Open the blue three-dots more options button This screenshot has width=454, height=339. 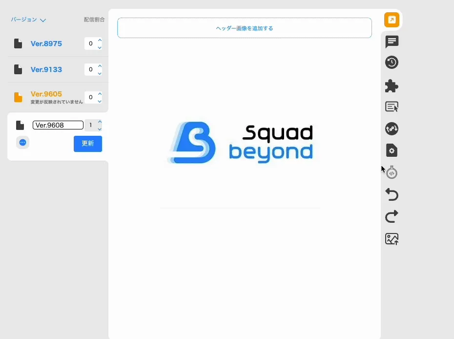pyautogui.click(x=22, y=142)
